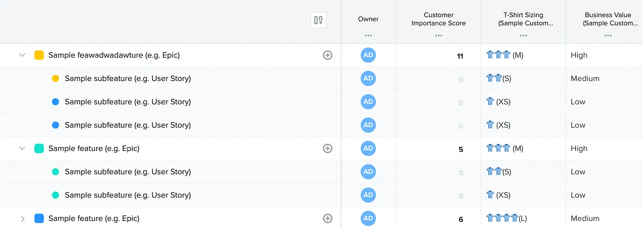This screenshot has width=642, height=228.
Task: Click plus icon on teal Sample feature row
Action: [x=328, y=148]
